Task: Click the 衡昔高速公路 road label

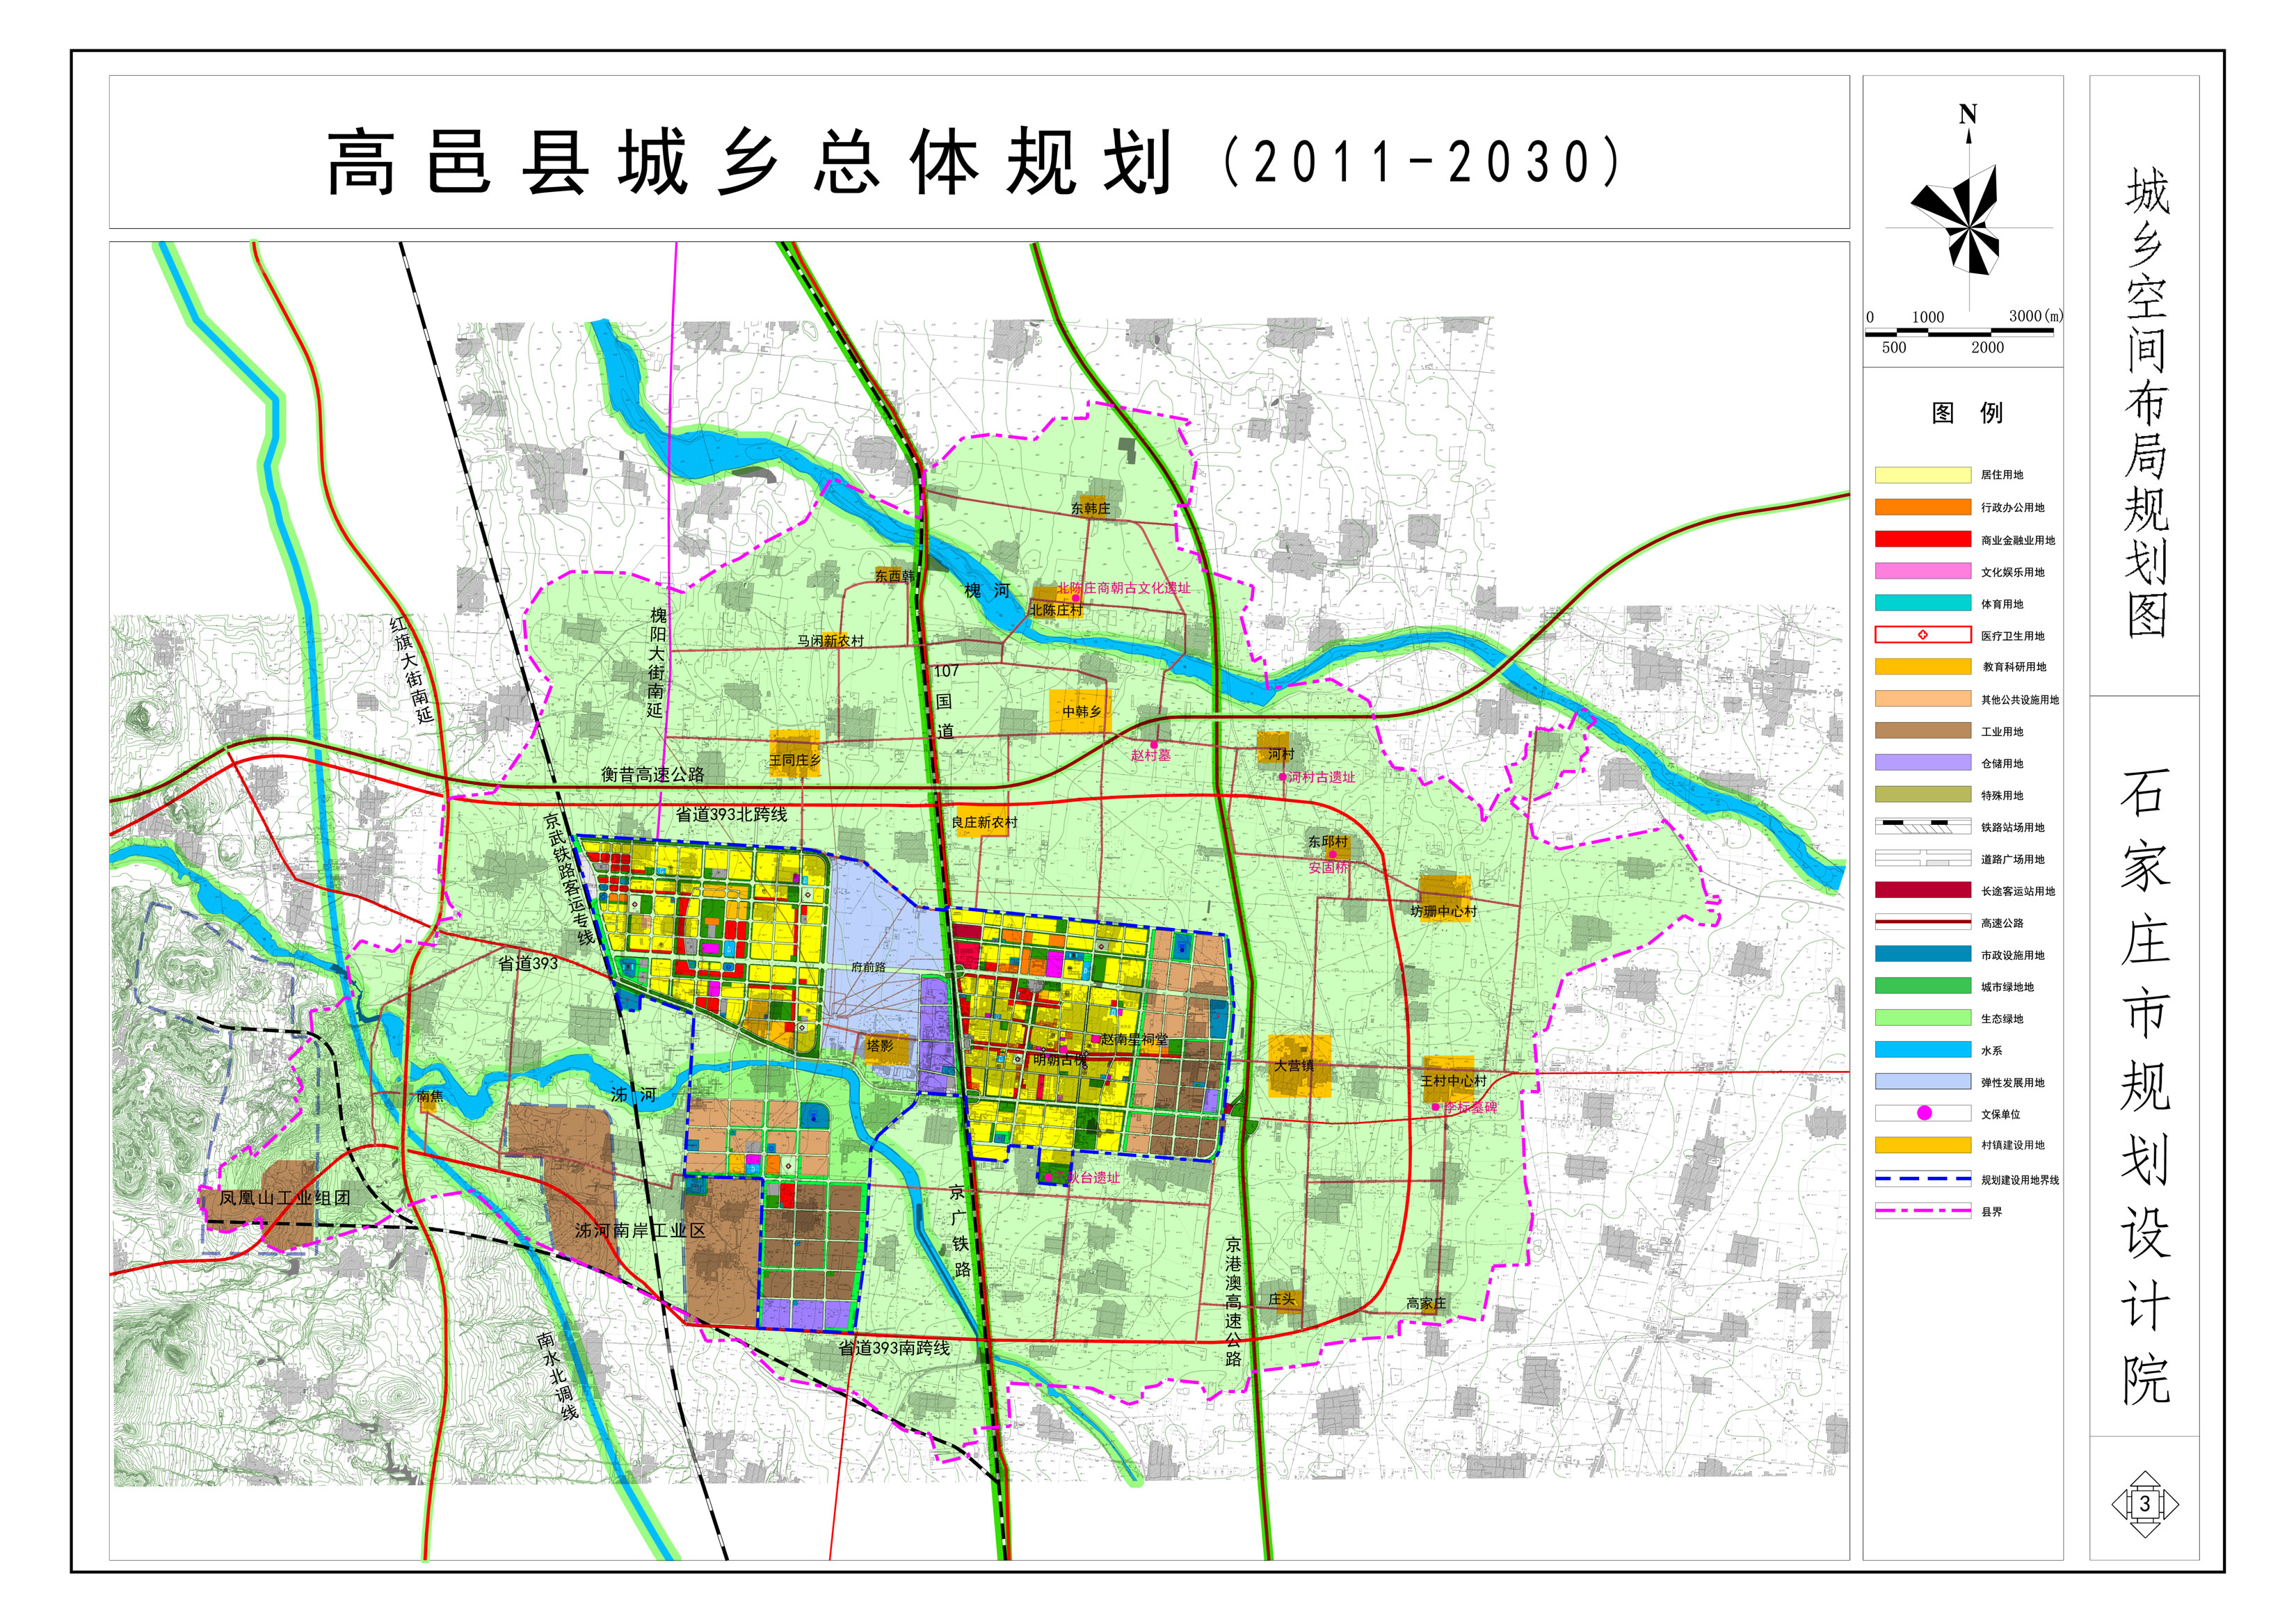Action: click(x=652, y=774)
